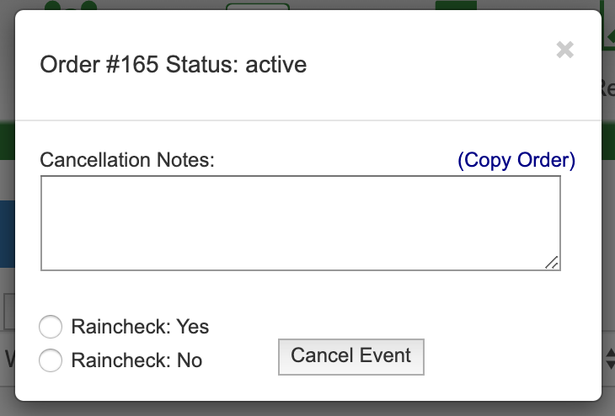Click the sort down arrow behind the dialog
The height and width of the screenshot is (416, 615).
pos(610,365)
